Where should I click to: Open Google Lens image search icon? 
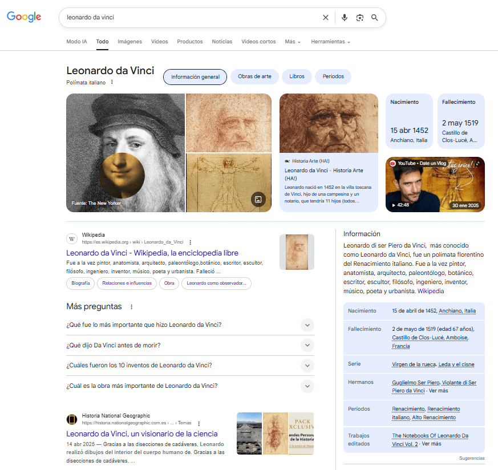click(x=359, y=18)
